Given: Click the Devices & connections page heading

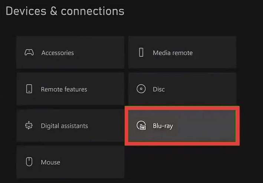Looking at the screenshot, I should click(x=65, y=11).
